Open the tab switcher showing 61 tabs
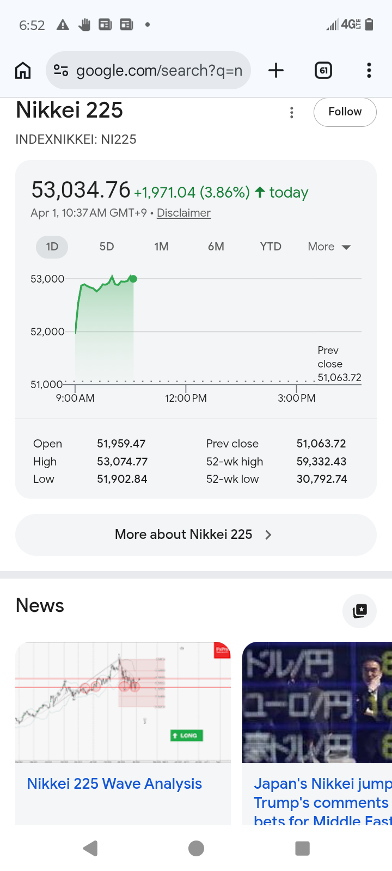This screenshot has height=871, width=392. pyautogui.click(x=323, y=70)
